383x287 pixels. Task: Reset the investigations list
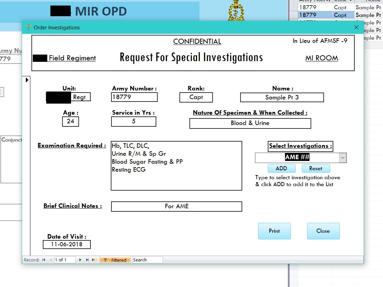tap(315, 169)
